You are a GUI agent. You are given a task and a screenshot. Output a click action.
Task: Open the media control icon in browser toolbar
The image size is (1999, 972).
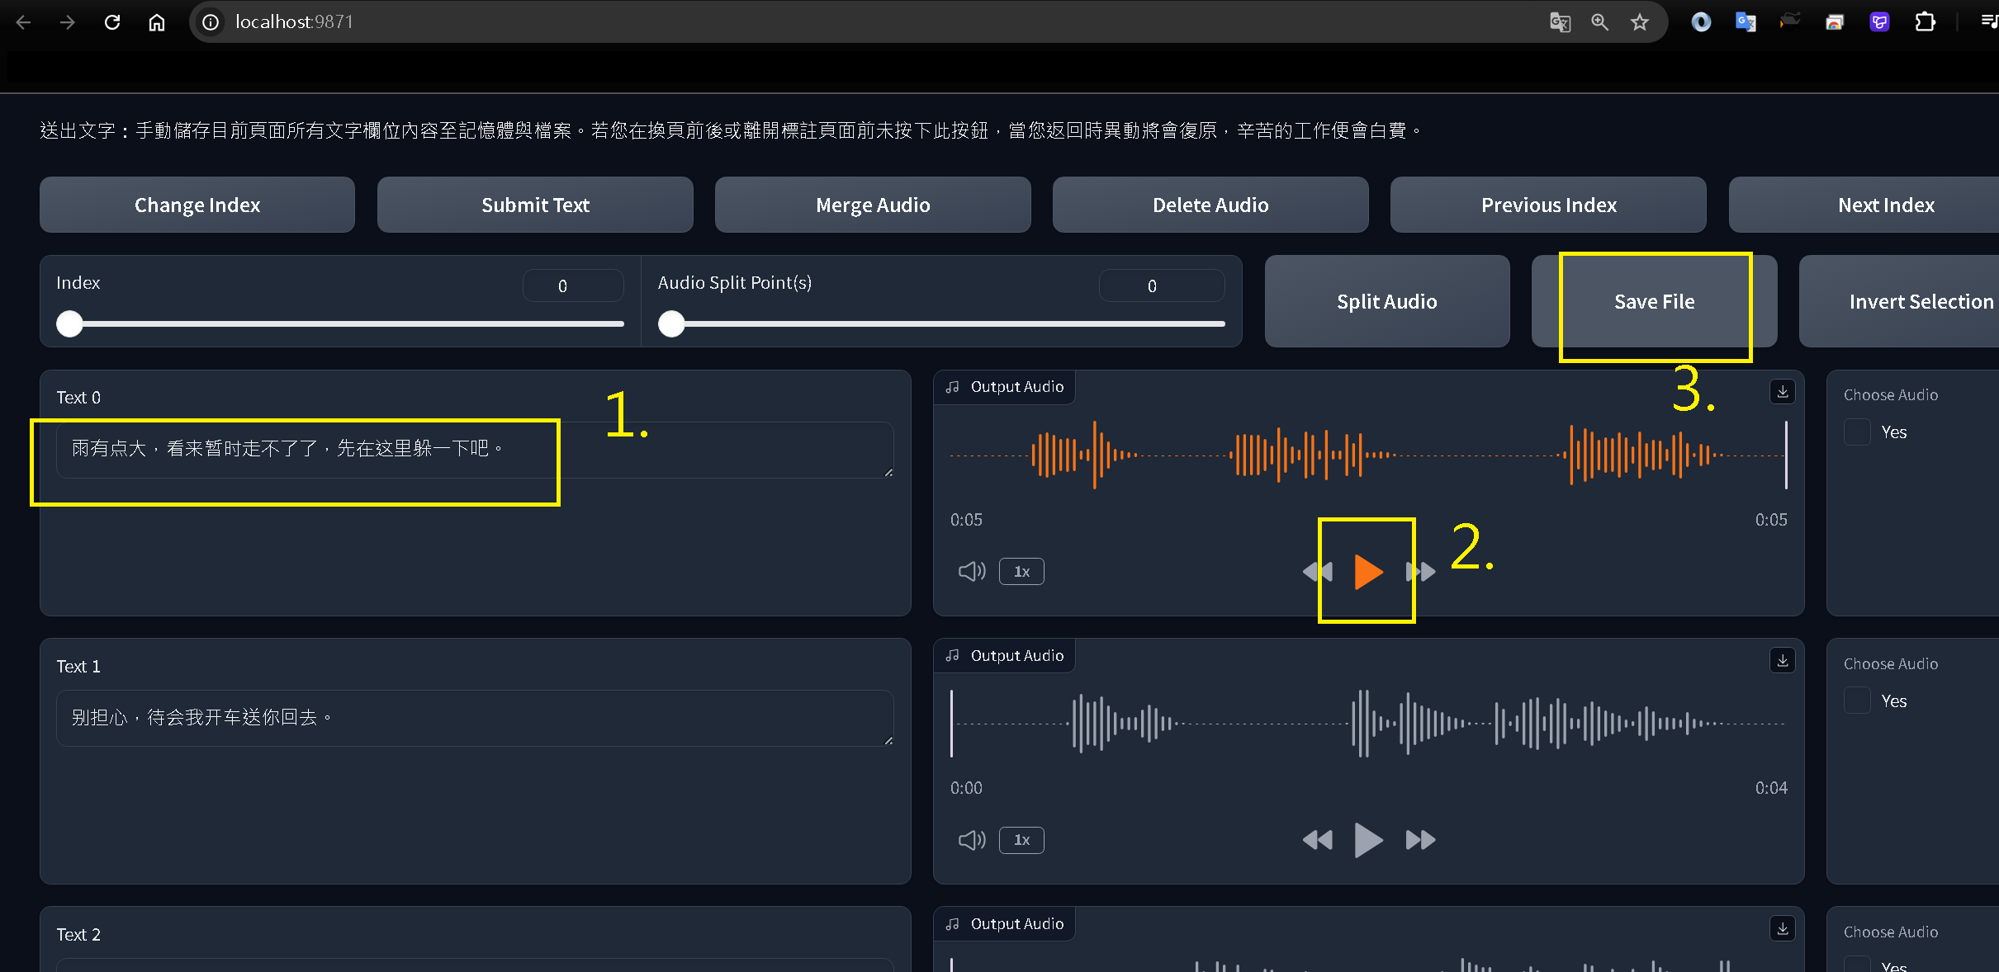point(1988,22)
